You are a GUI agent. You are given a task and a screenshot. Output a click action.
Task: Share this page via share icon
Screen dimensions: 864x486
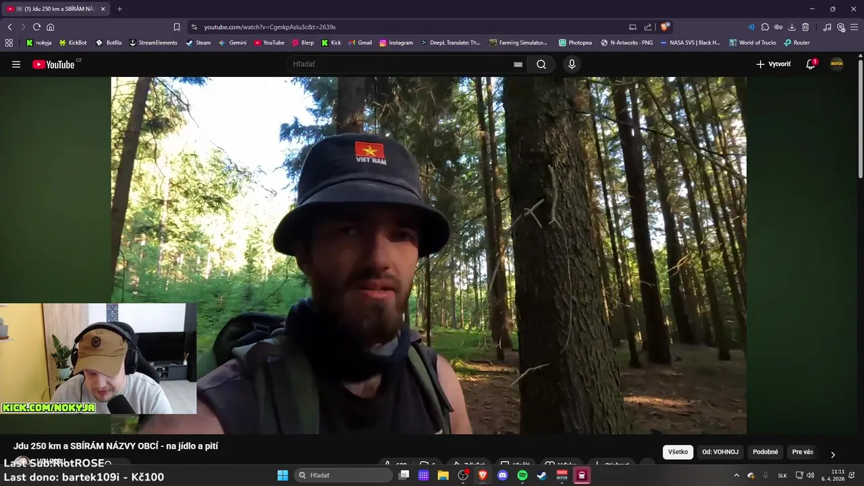(648, 27)
